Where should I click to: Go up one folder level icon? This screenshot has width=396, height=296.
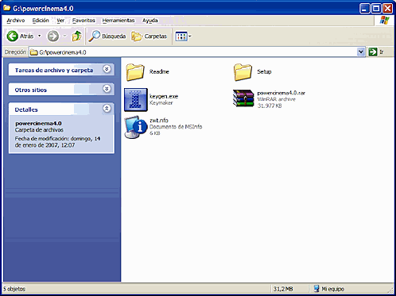click(x=77, y=36)
